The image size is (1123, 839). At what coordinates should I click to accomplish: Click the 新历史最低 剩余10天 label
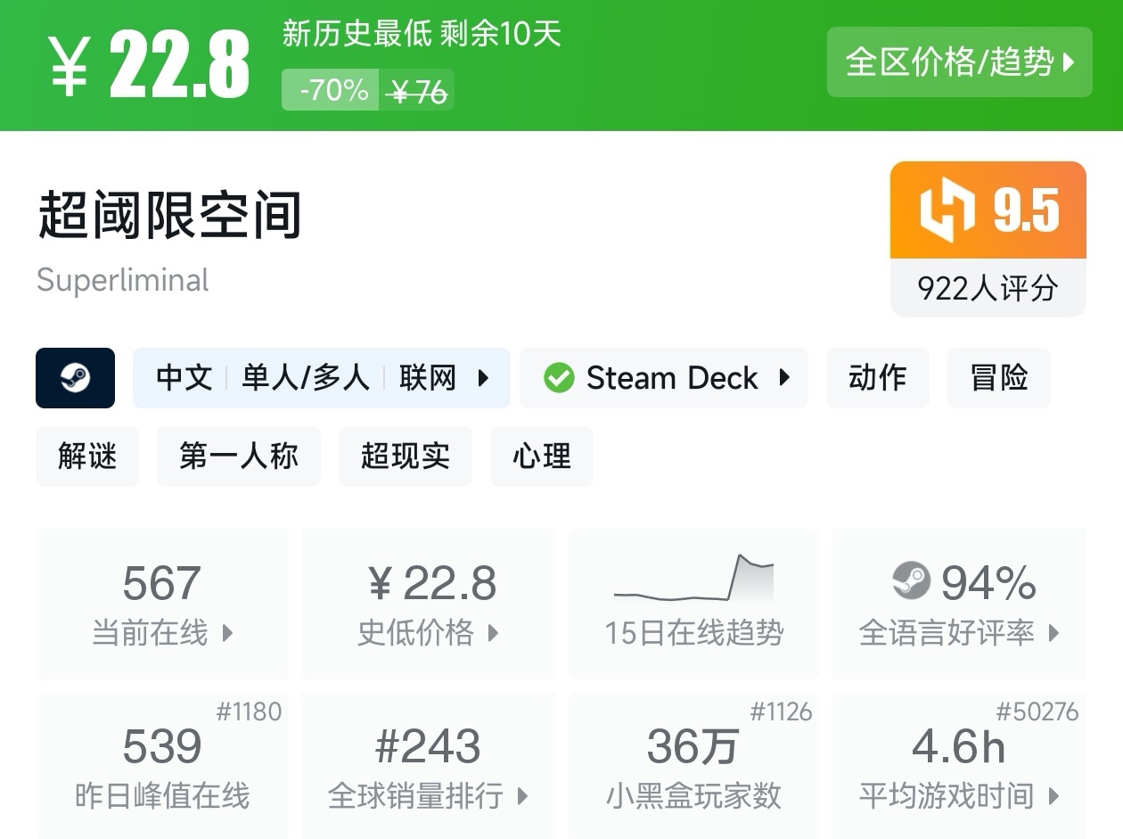tap(422, 34)
